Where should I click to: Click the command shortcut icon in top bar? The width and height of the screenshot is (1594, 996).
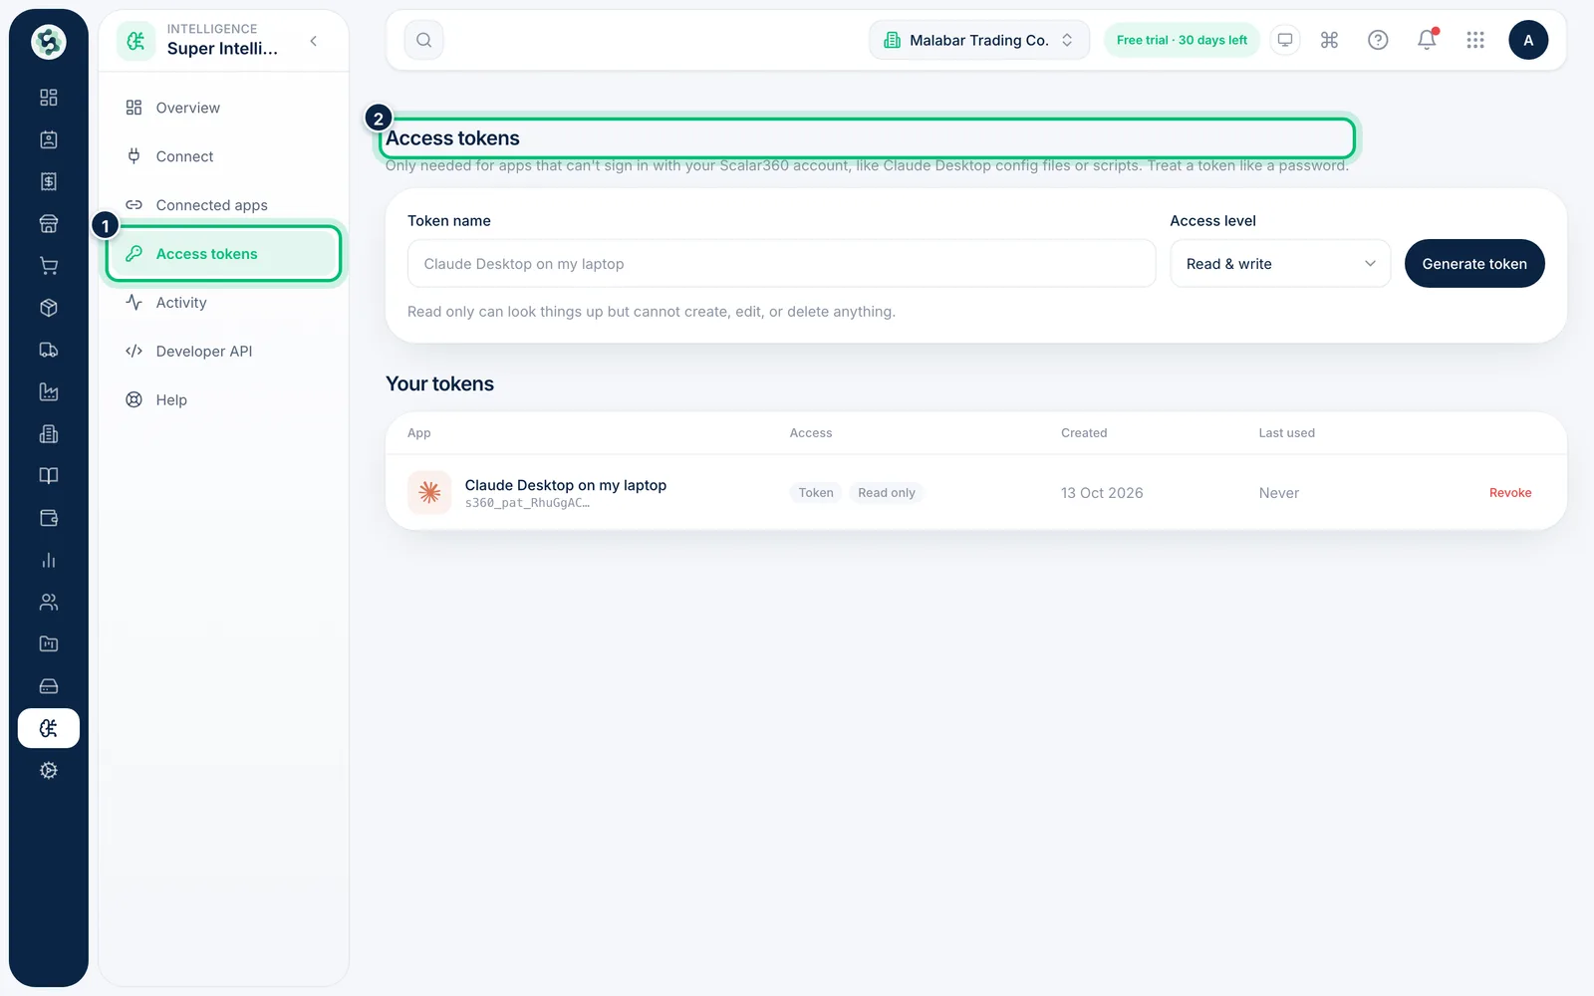[1329, 40]
